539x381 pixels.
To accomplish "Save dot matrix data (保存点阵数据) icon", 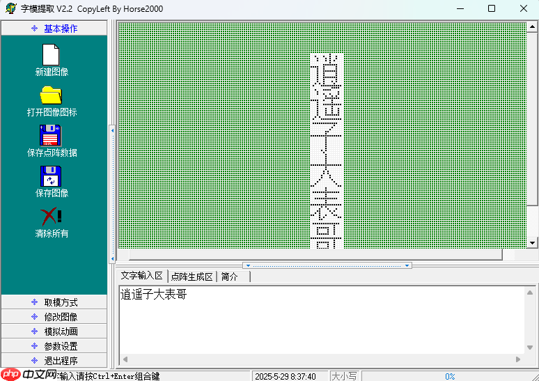I will pyautogui.click(x=51, y=135).
